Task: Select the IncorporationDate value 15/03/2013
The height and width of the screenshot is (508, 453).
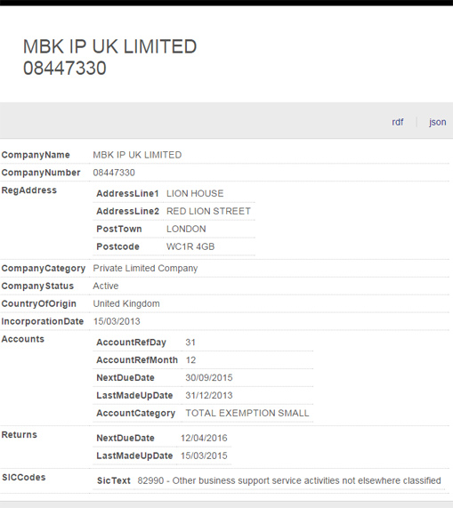Action: tap(117, 321)
